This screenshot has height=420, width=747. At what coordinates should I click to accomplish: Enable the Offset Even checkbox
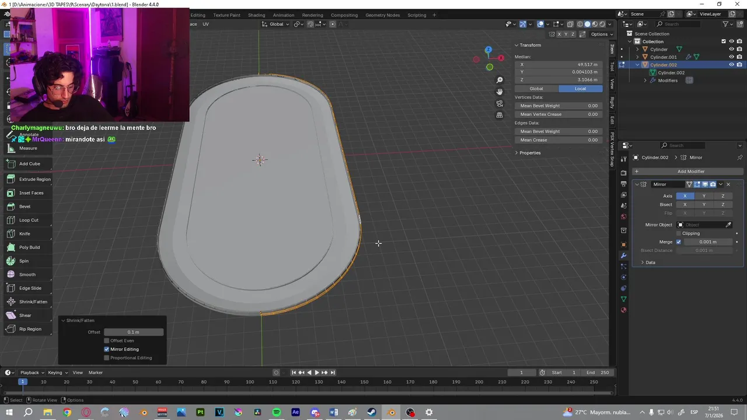pos(107,341)
